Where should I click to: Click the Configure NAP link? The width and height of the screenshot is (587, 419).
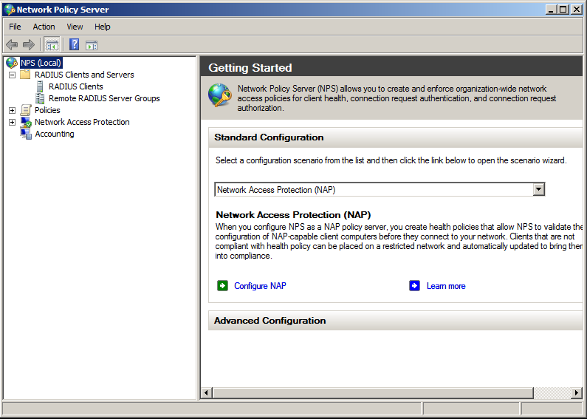[260, 286]
